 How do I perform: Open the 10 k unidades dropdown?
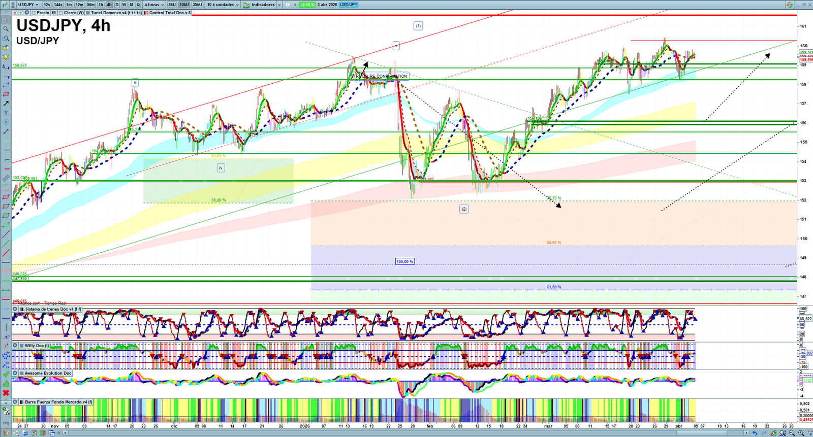point(223,5)
